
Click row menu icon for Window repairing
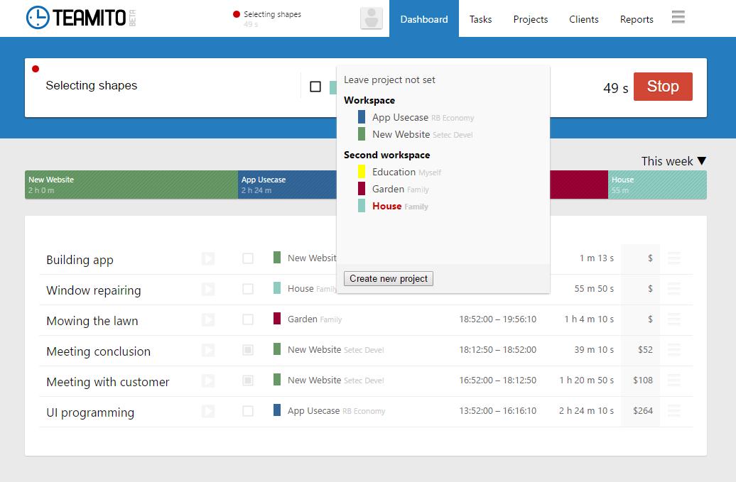[674, 289]
